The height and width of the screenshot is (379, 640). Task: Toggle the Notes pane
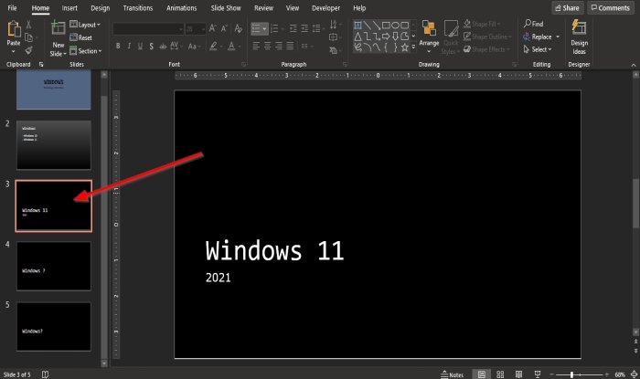[x=453, y=374]
